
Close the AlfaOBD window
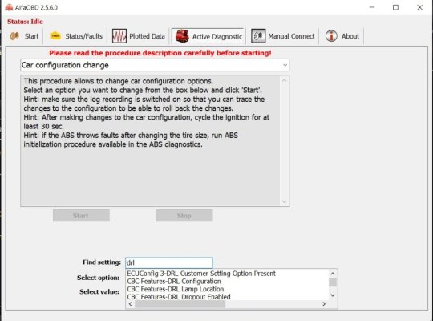(x=419, y=7)
